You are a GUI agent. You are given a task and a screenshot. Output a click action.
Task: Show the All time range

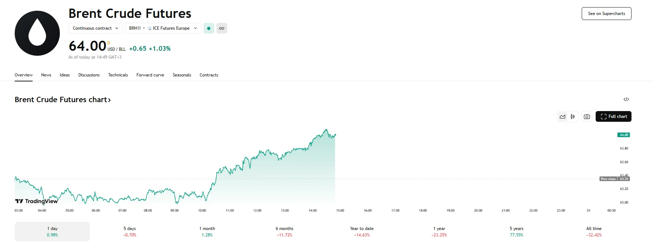(x=594, y=231)
